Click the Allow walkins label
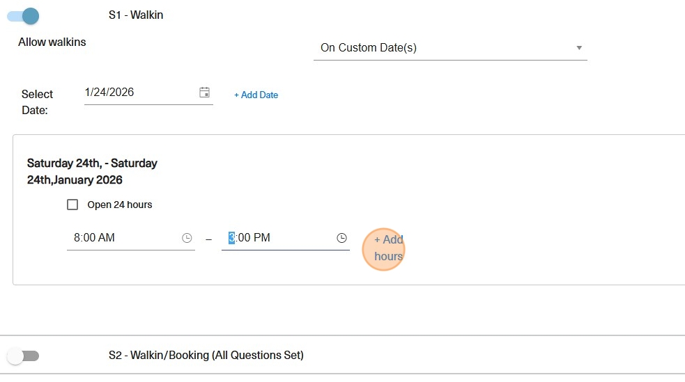The height and width of the screenshot is (382, 685). (52, 42)
